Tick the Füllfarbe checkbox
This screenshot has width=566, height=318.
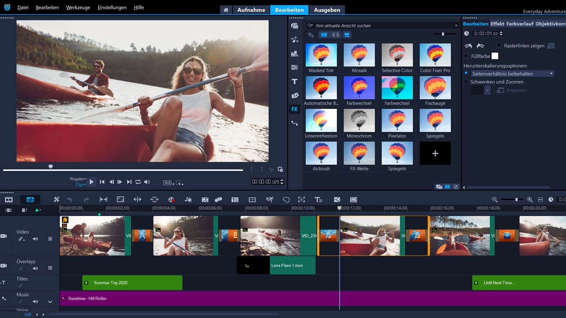coord(466,56)
